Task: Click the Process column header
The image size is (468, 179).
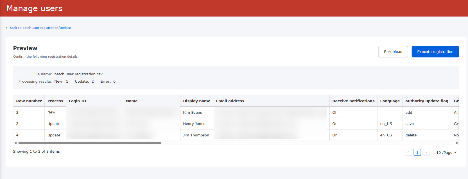Action: pyautogui.click(x=55, y=101)
